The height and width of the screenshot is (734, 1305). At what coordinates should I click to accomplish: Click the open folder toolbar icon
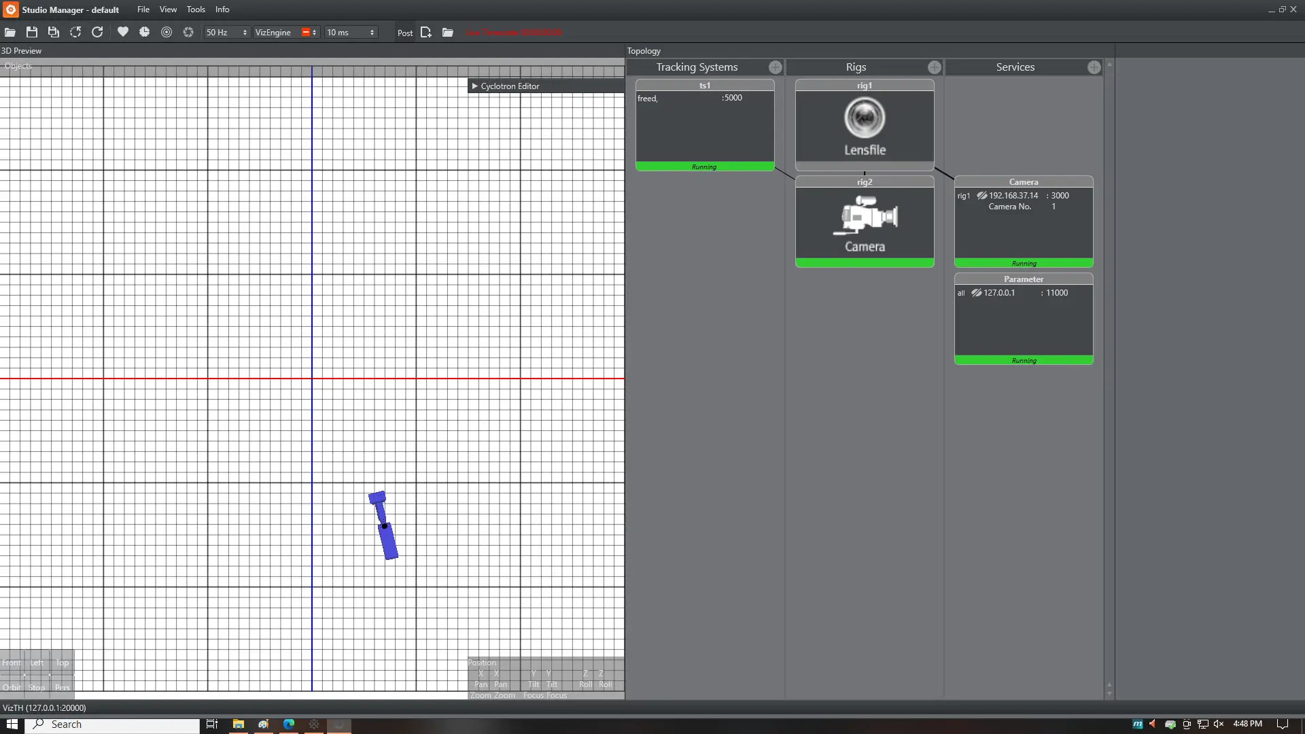pyautogui.click(x=10, y=33)
